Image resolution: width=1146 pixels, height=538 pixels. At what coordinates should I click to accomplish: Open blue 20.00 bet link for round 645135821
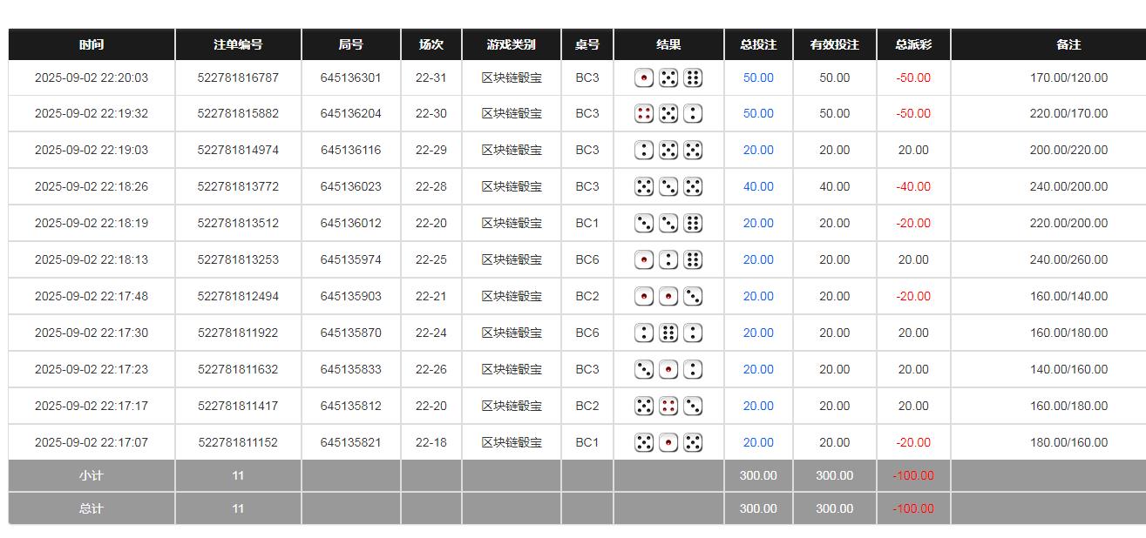(758, 443)
